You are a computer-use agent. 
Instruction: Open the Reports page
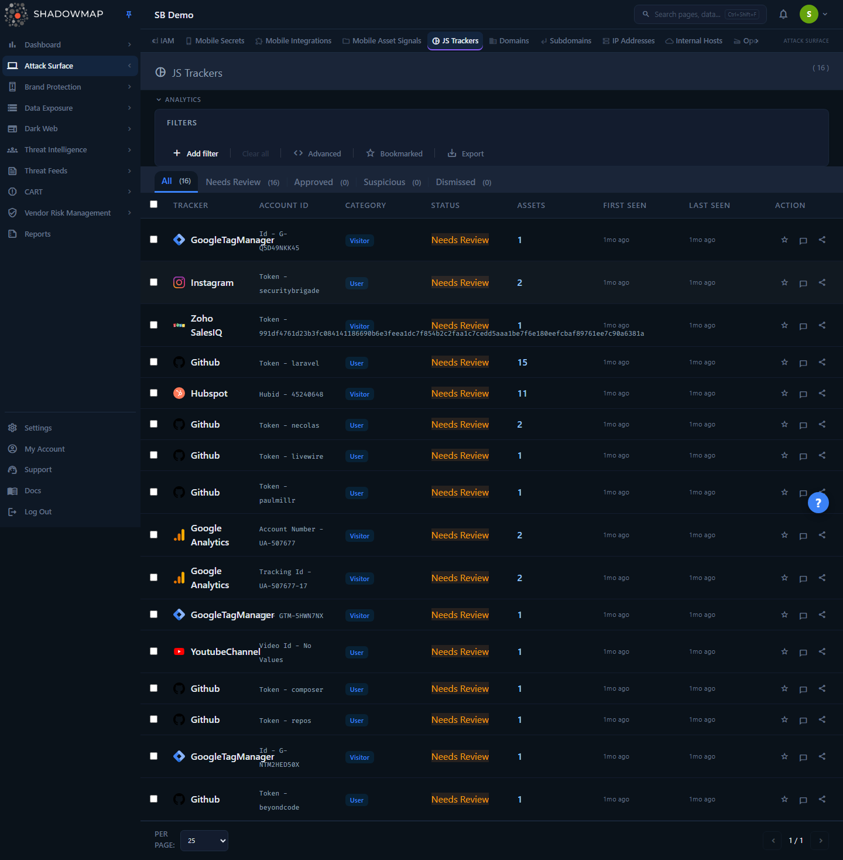tap(70, 234)
